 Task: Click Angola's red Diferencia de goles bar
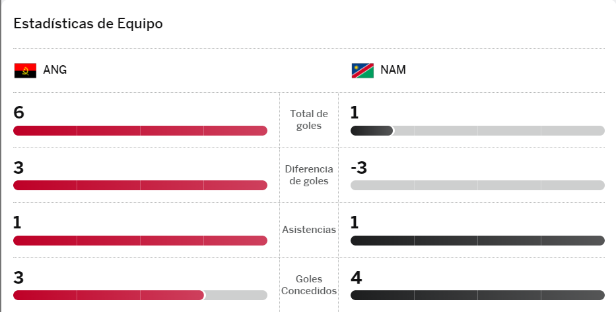(x=140, y=186)
